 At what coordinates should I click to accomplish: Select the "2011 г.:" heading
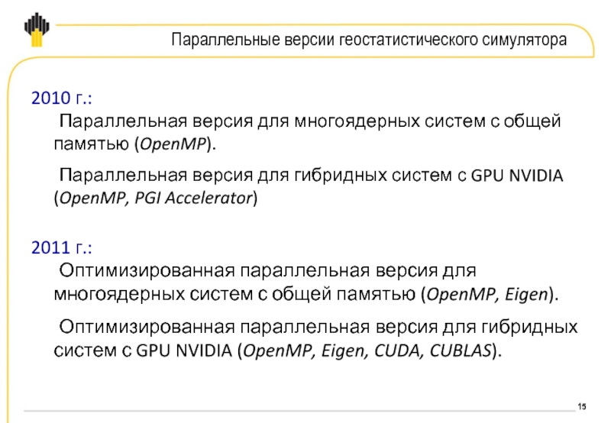tap(62, 247)
